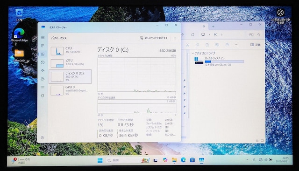Click the 0.8 ミリ秒 response time value

tap(126, 125)
